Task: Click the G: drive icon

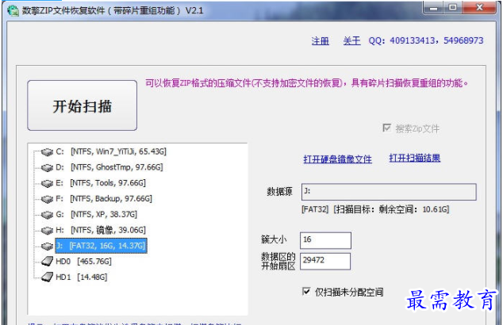Action: [47, 215]
